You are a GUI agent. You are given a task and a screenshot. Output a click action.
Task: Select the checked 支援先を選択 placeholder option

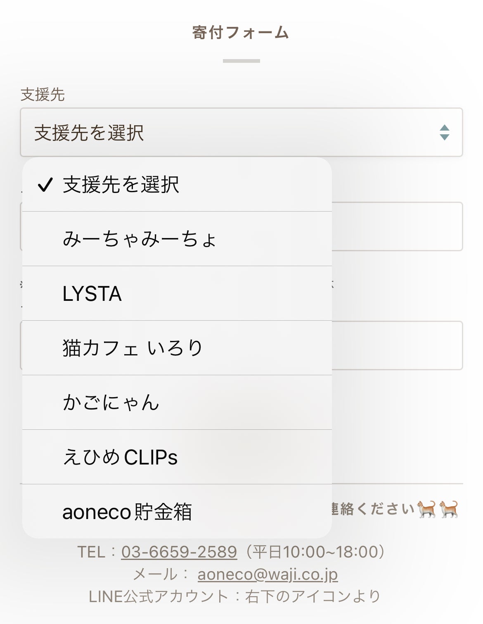coord(121,185)
